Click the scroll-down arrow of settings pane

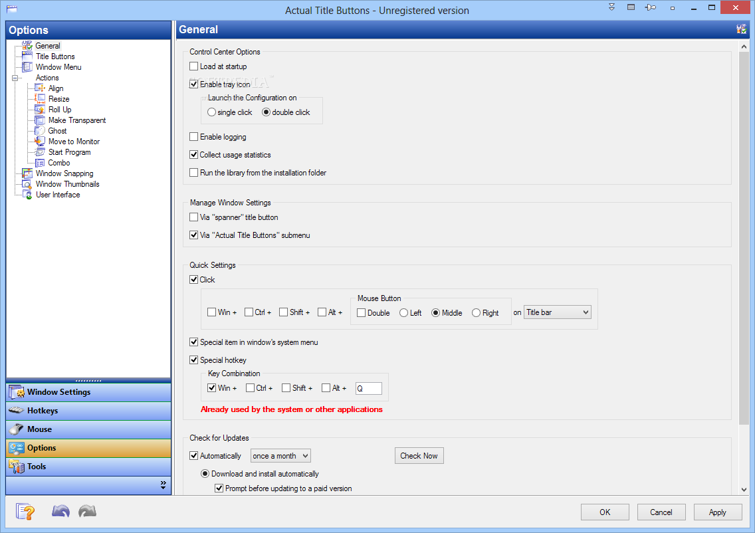[x=744, y=490]
